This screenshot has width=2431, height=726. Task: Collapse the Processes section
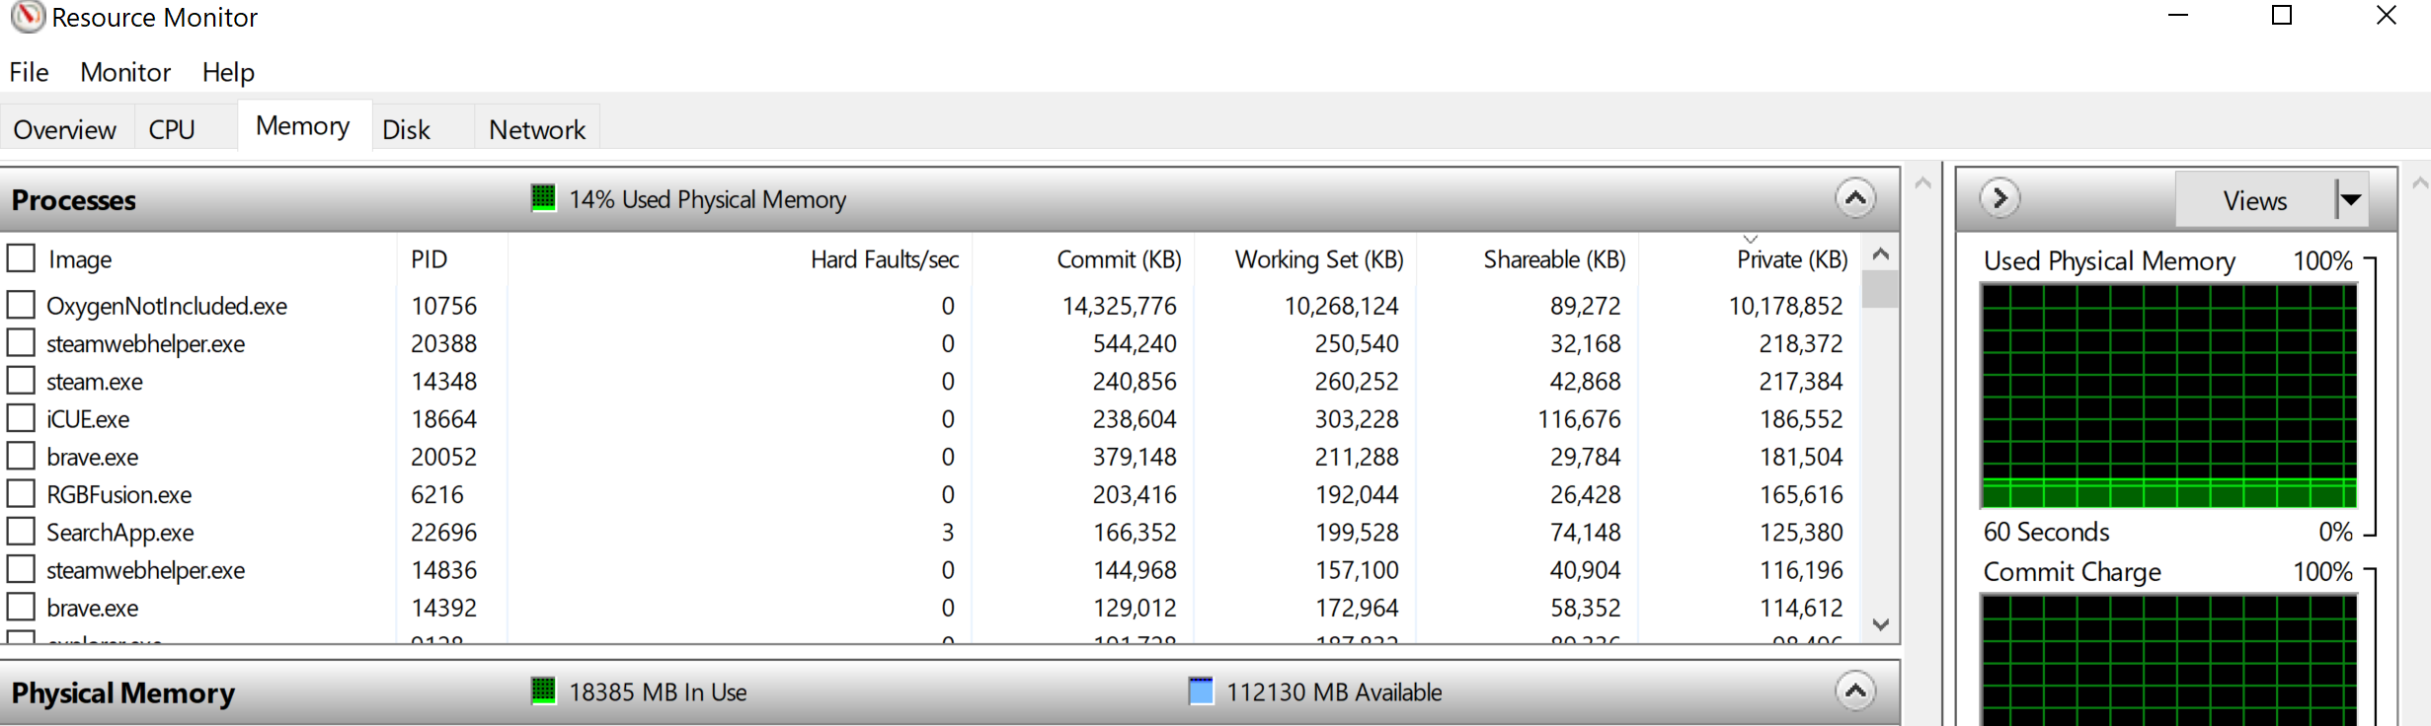point(1854,198)
